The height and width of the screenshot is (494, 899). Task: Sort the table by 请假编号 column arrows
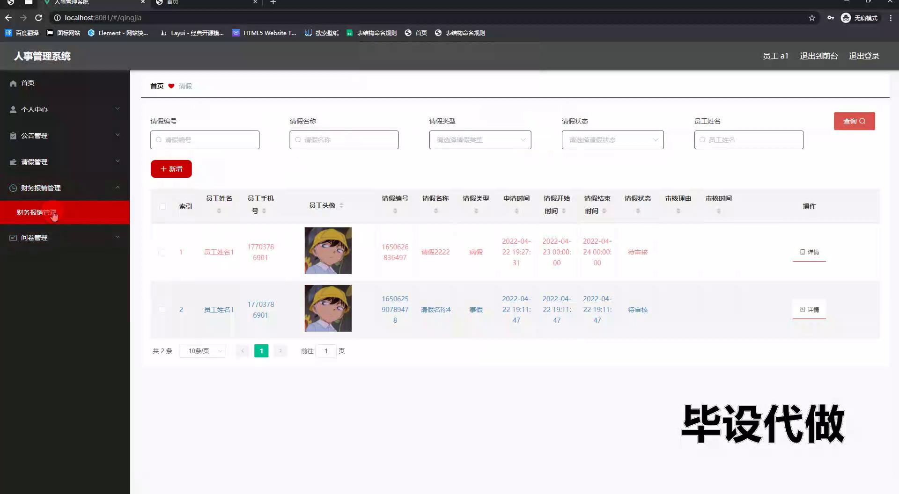coord(395,211)
